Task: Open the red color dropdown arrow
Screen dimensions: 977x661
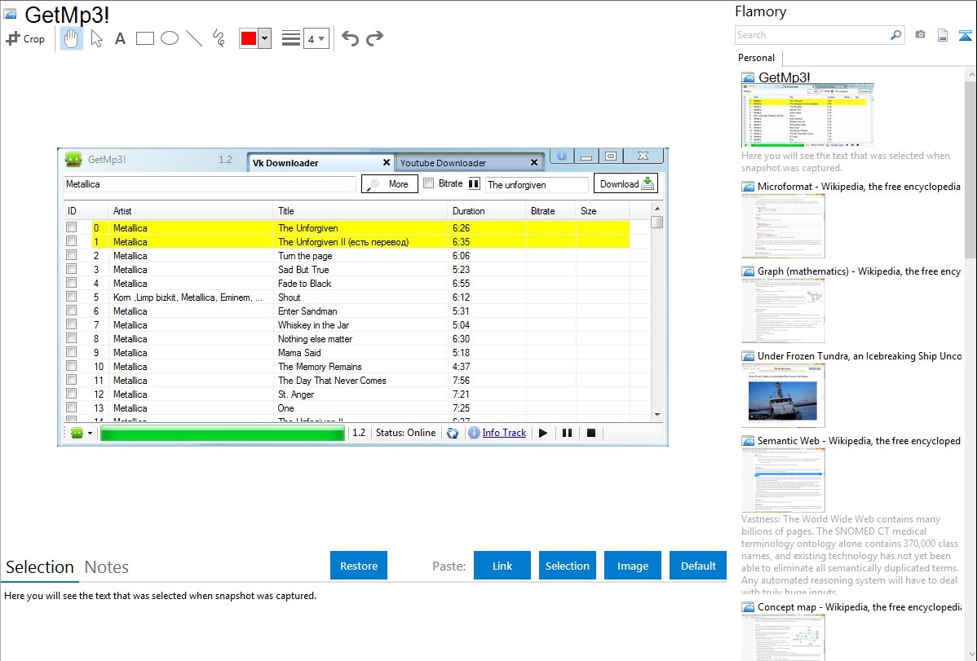Action: (x=265, y=38)
